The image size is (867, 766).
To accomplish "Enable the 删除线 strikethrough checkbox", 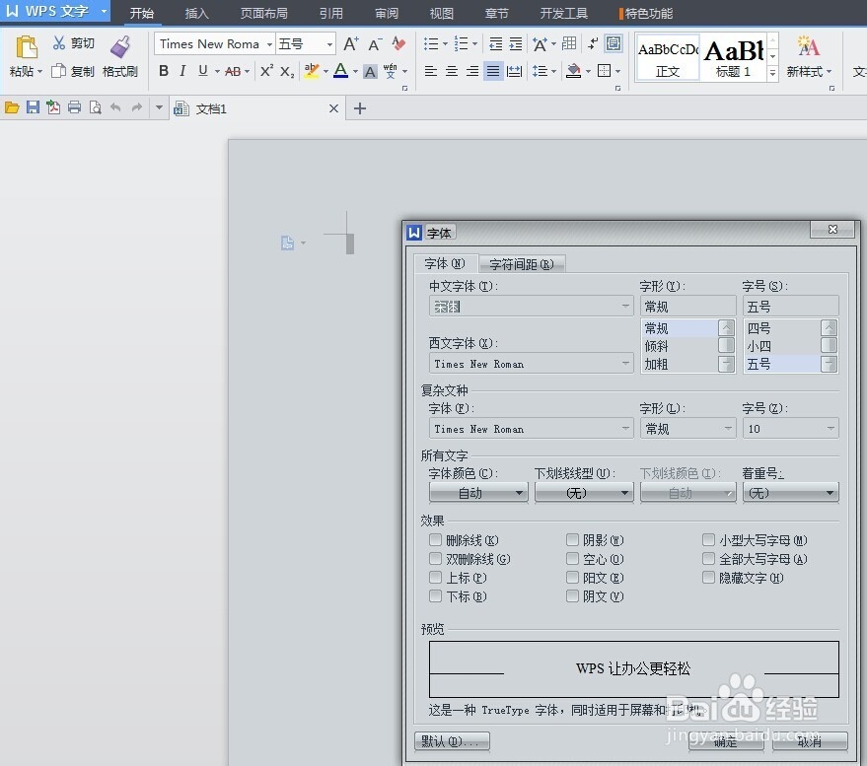I will point(435,540).
